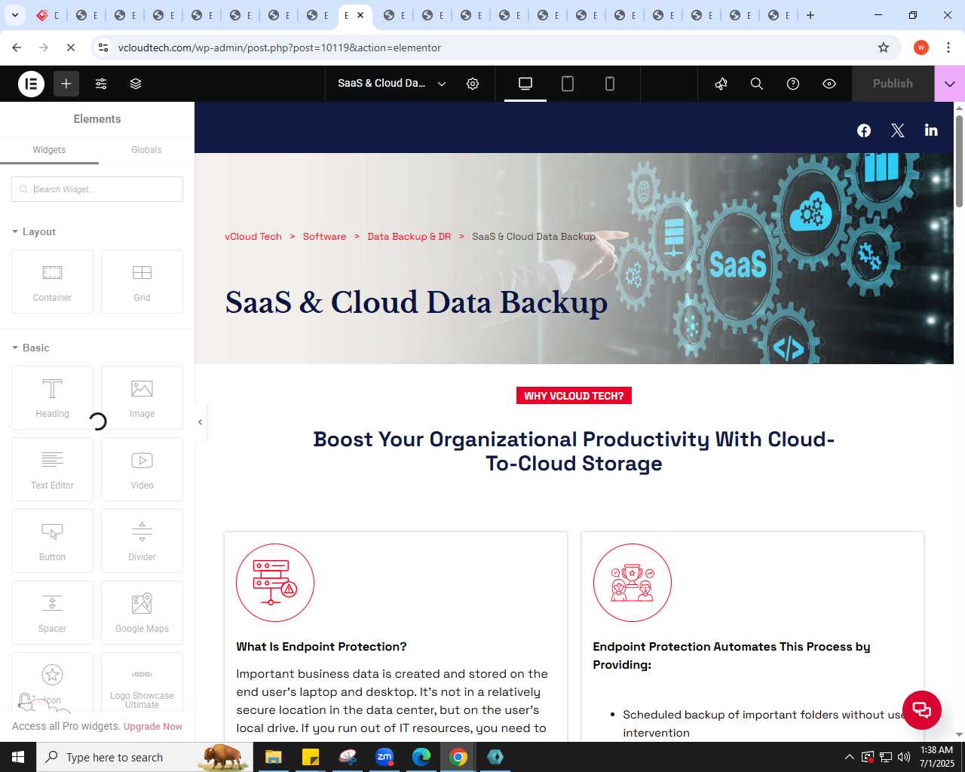The width and height of the screenshot is (965, 772).
Task: Click the Add Element plus button
Action: click(x=66, y=84)
